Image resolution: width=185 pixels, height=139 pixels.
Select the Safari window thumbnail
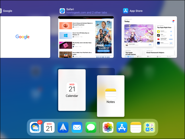[x=86, y=37]
